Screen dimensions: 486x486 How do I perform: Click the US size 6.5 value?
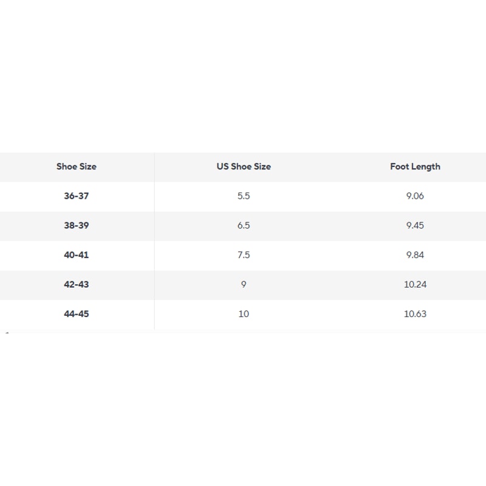[244, 225]
